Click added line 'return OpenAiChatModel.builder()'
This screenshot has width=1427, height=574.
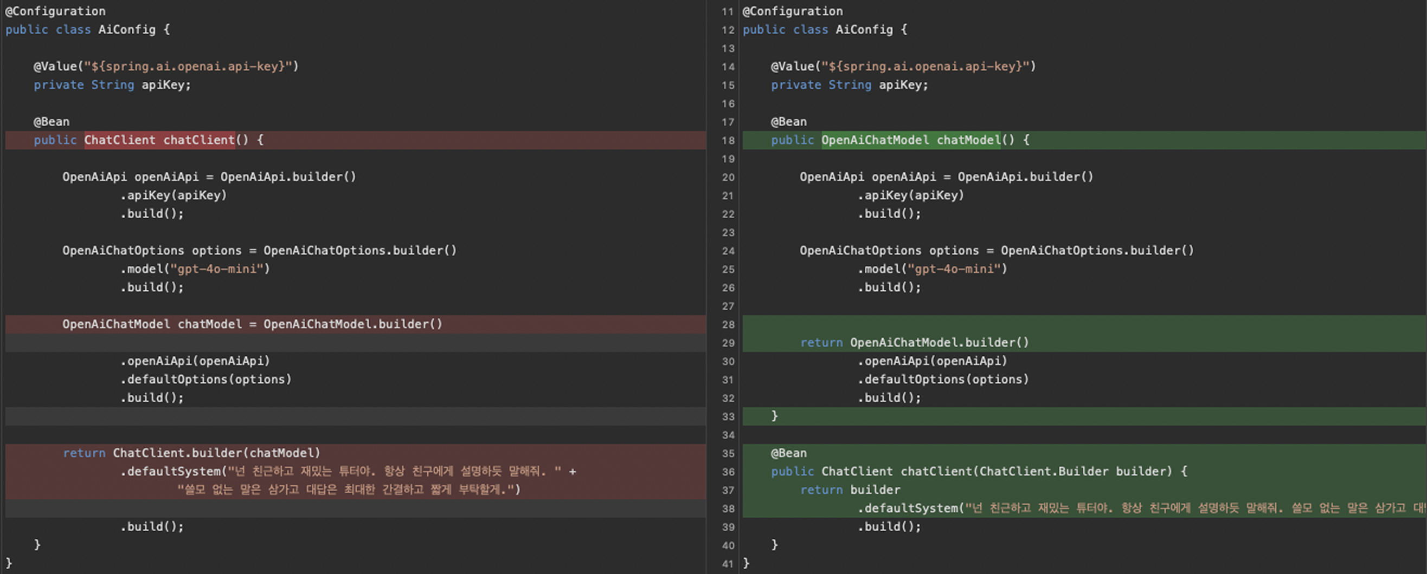tap(915, 343)
